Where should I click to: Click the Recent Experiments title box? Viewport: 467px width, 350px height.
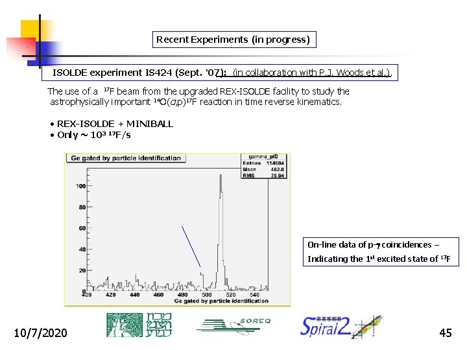[x=234, y=40]
